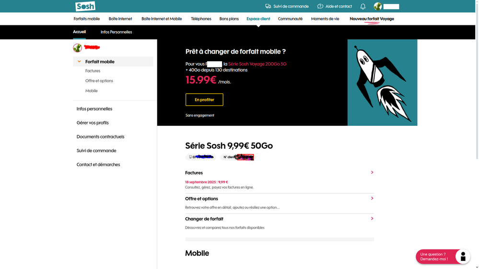Open the Moments de vie menu
The height and width of the screenshot is (269, 479).
coord(325,19)
